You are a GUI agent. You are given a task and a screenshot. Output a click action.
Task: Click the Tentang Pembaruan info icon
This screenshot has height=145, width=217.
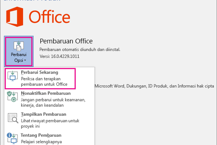click(x=12, y=138)
